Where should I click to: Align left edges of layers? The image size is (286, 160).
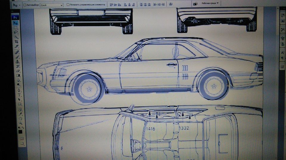click(125, 4)
